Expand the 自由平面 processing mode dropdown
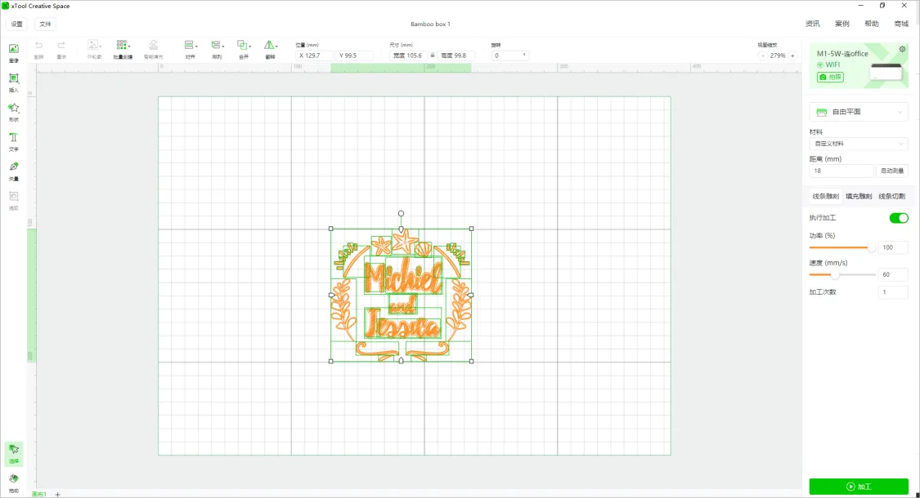Viewport: 920px width, 498px height. (859, 112)
